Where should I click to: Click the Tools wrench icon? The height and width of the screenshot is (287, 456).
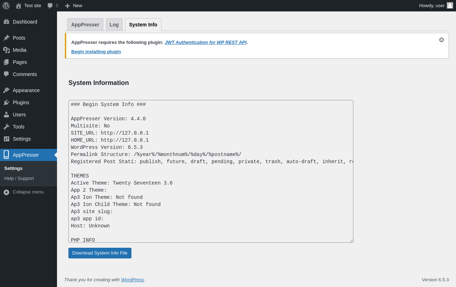[x=6, y=127]
